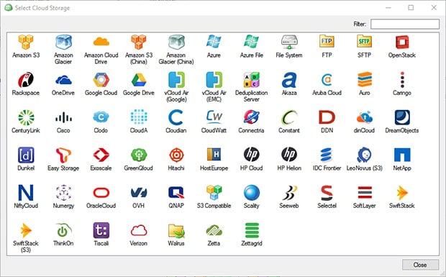The image size is (446, 277).
Task: Pick the Akaza icon
Action: pos(289,80)
